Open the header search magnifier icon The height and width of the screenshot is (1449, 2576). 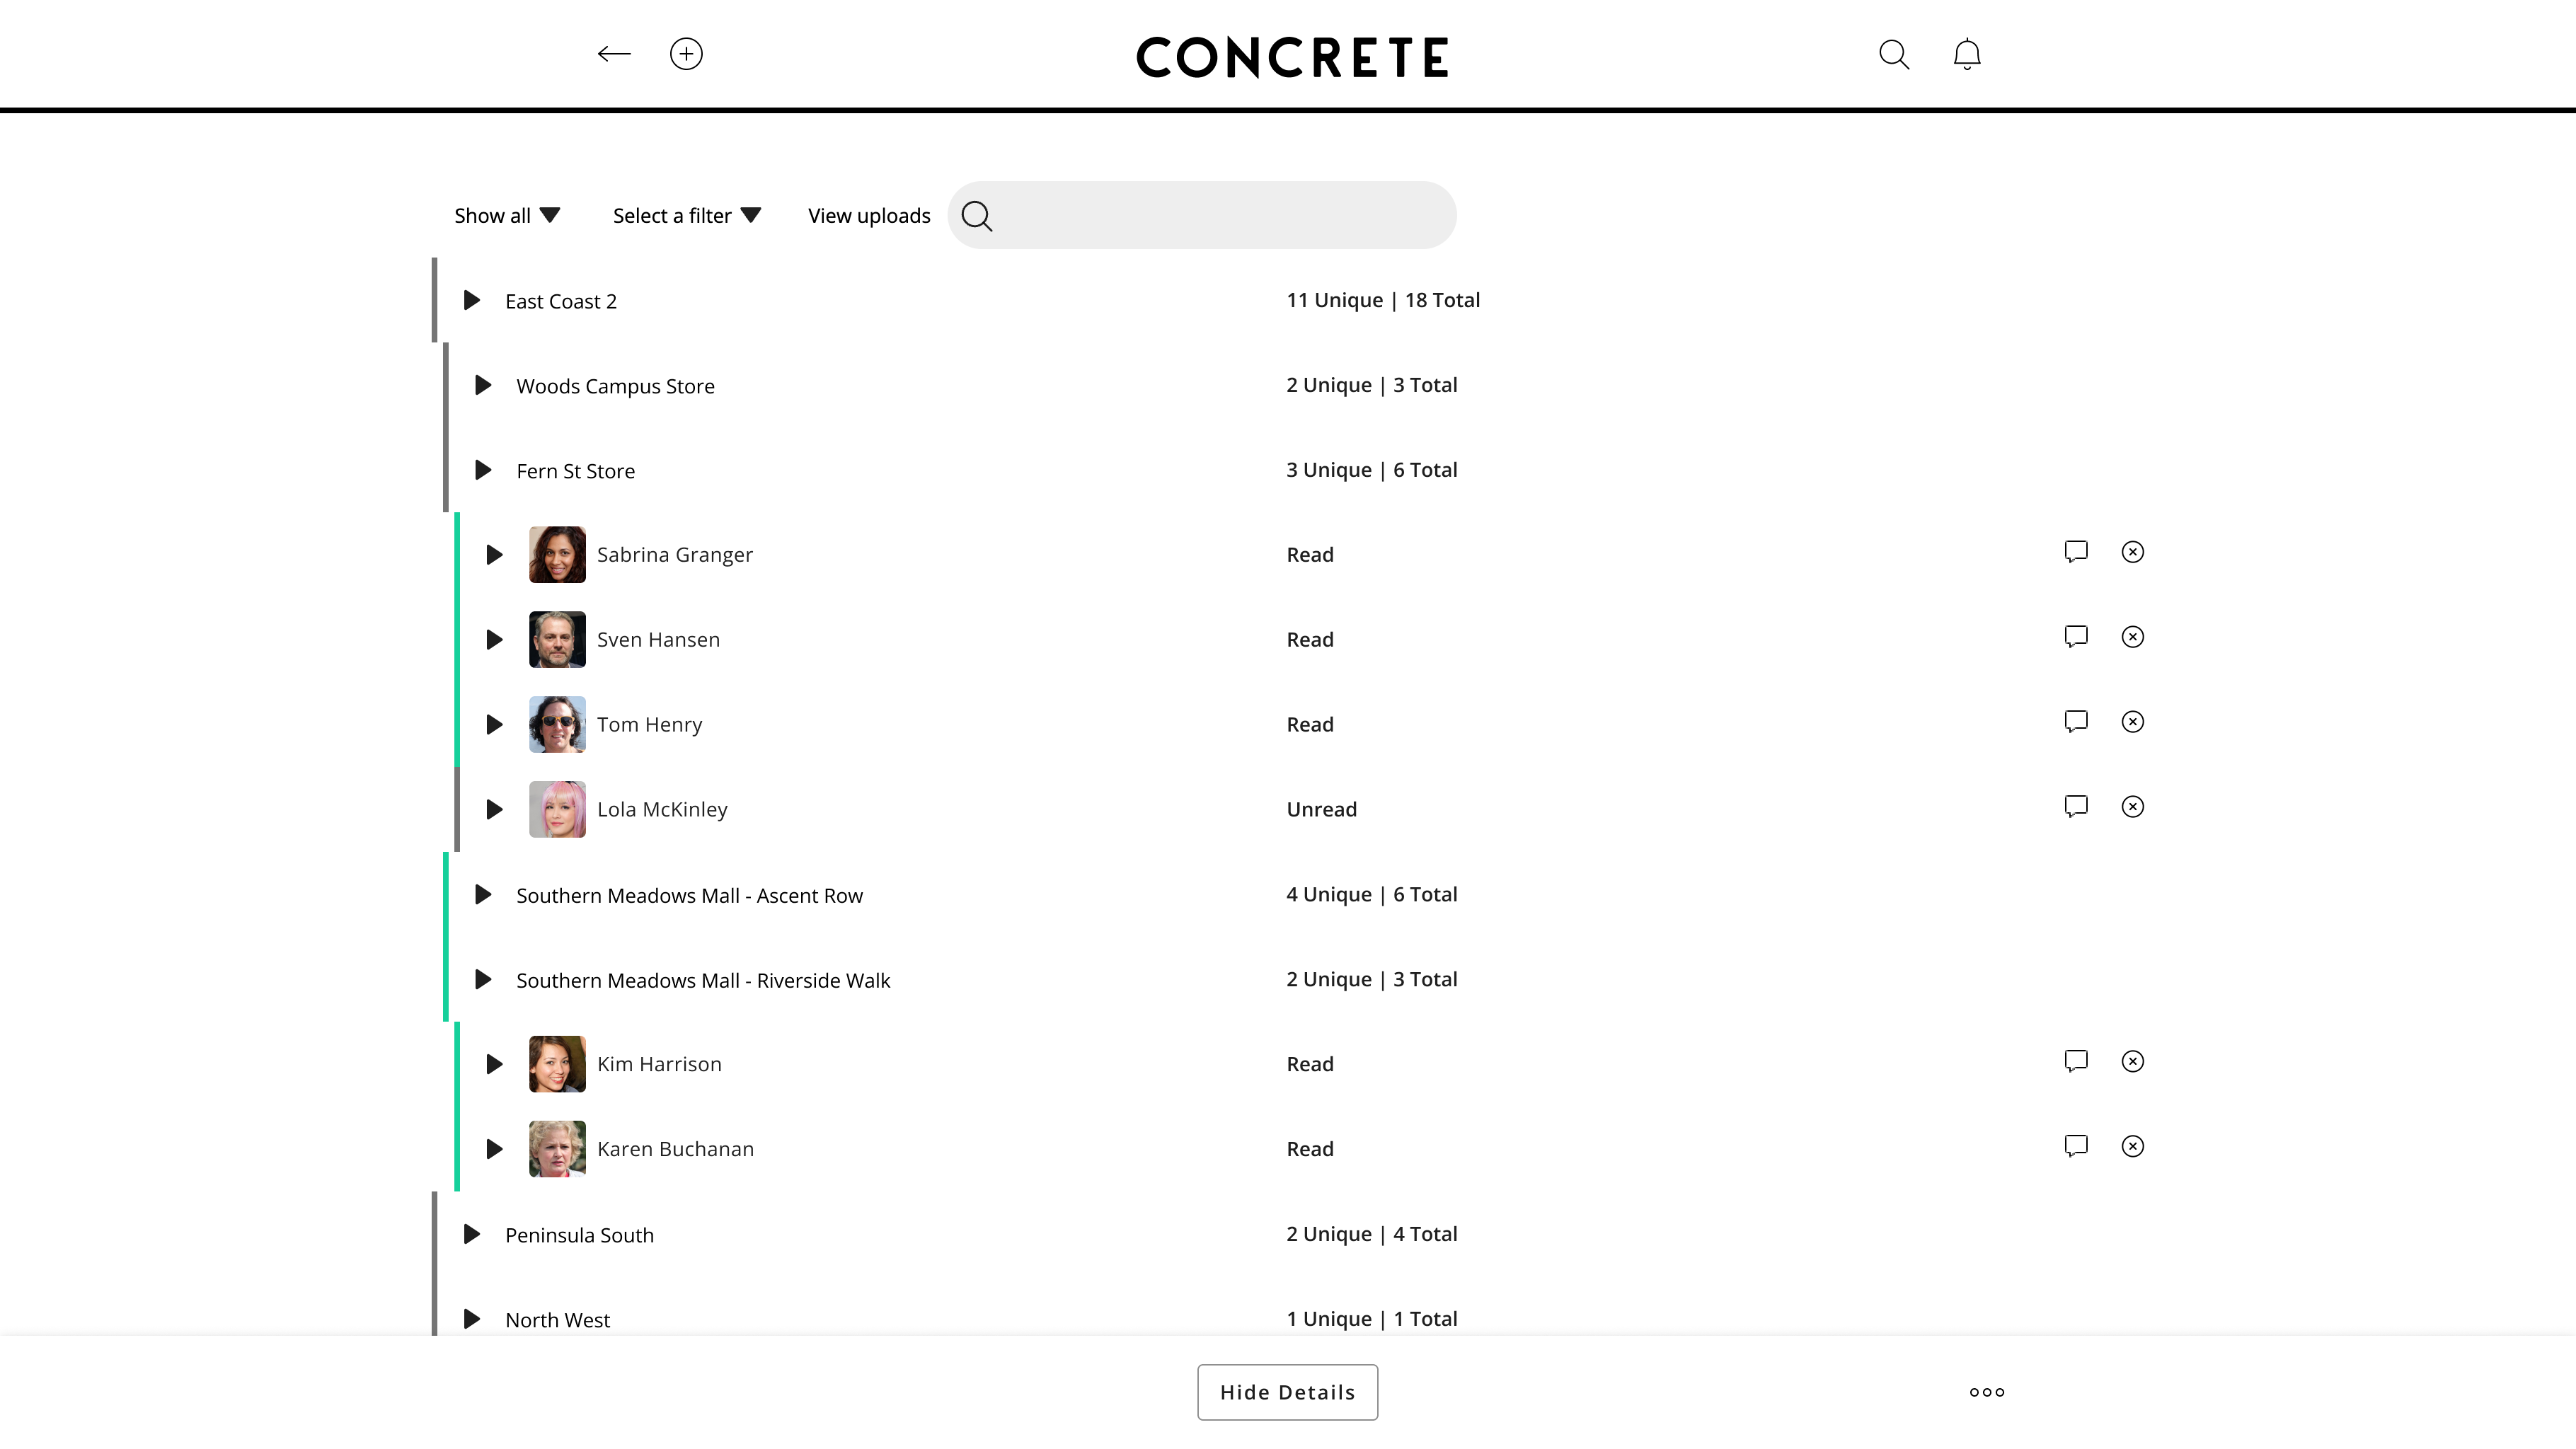(x=1894, y=54)
